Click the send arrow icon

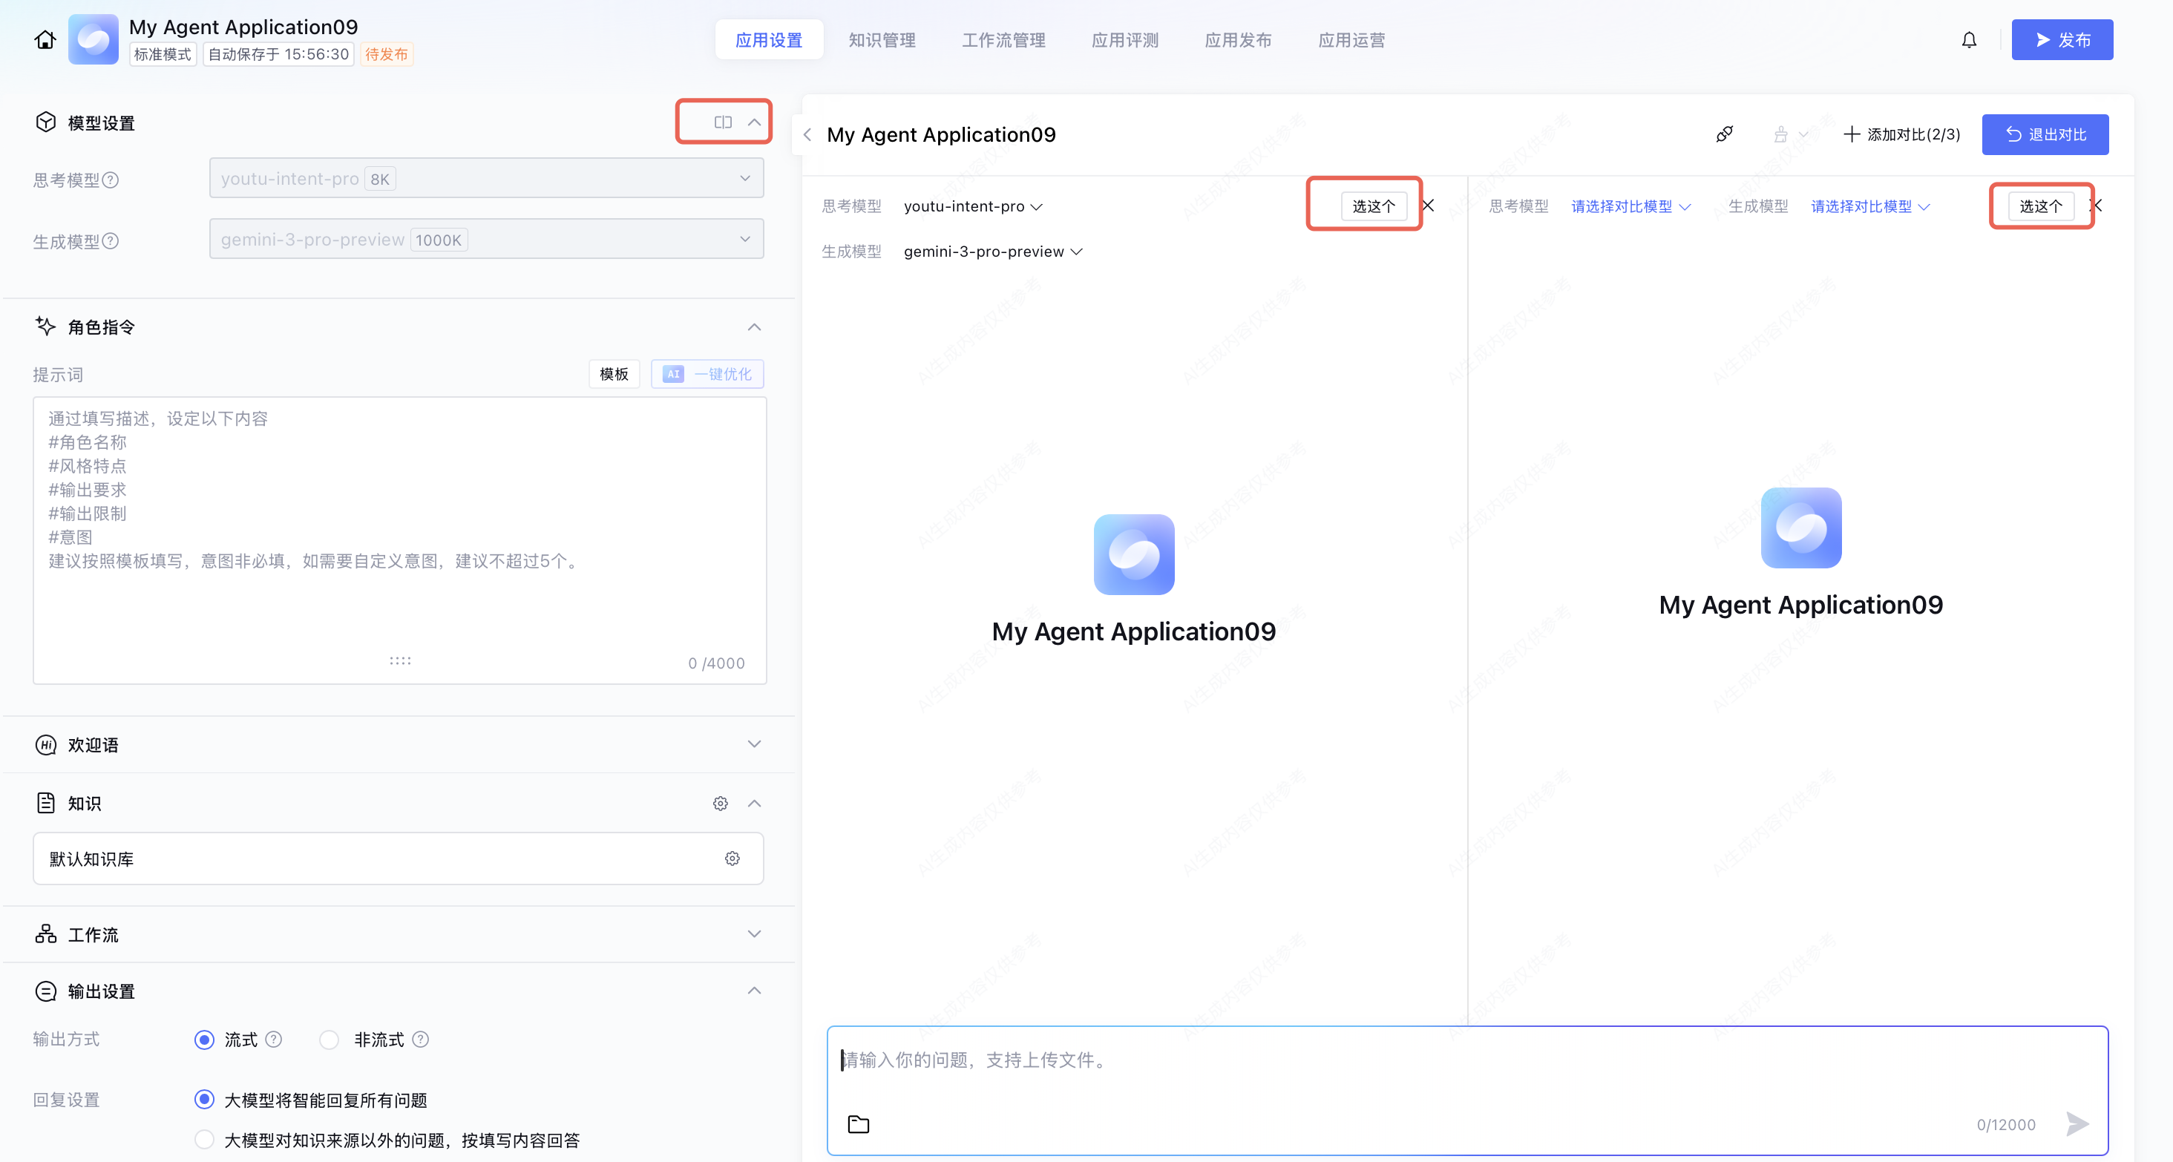point(2077,1123)
